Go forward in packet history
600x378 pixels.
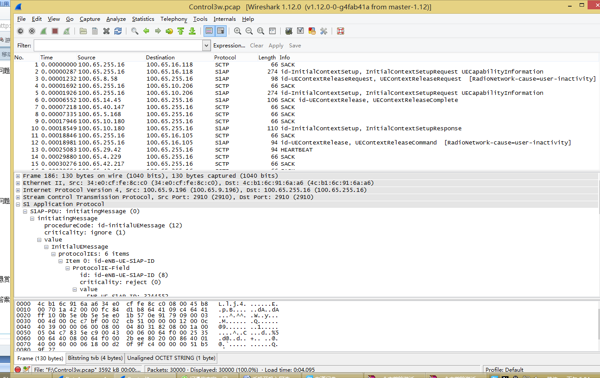pos(158,31)
